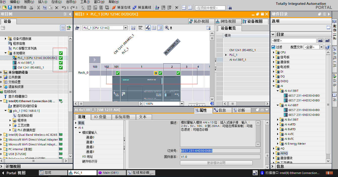
Task: Collapse the 目录 catalog section
Action: tap(273, 34)
